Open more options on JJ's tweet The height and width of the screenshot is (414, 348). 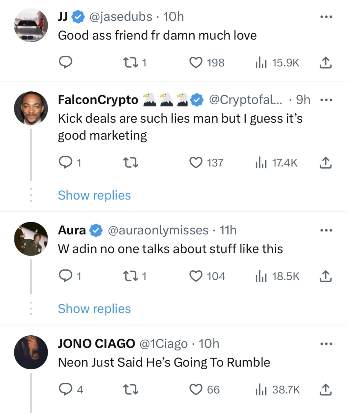(x=326, y=16)
